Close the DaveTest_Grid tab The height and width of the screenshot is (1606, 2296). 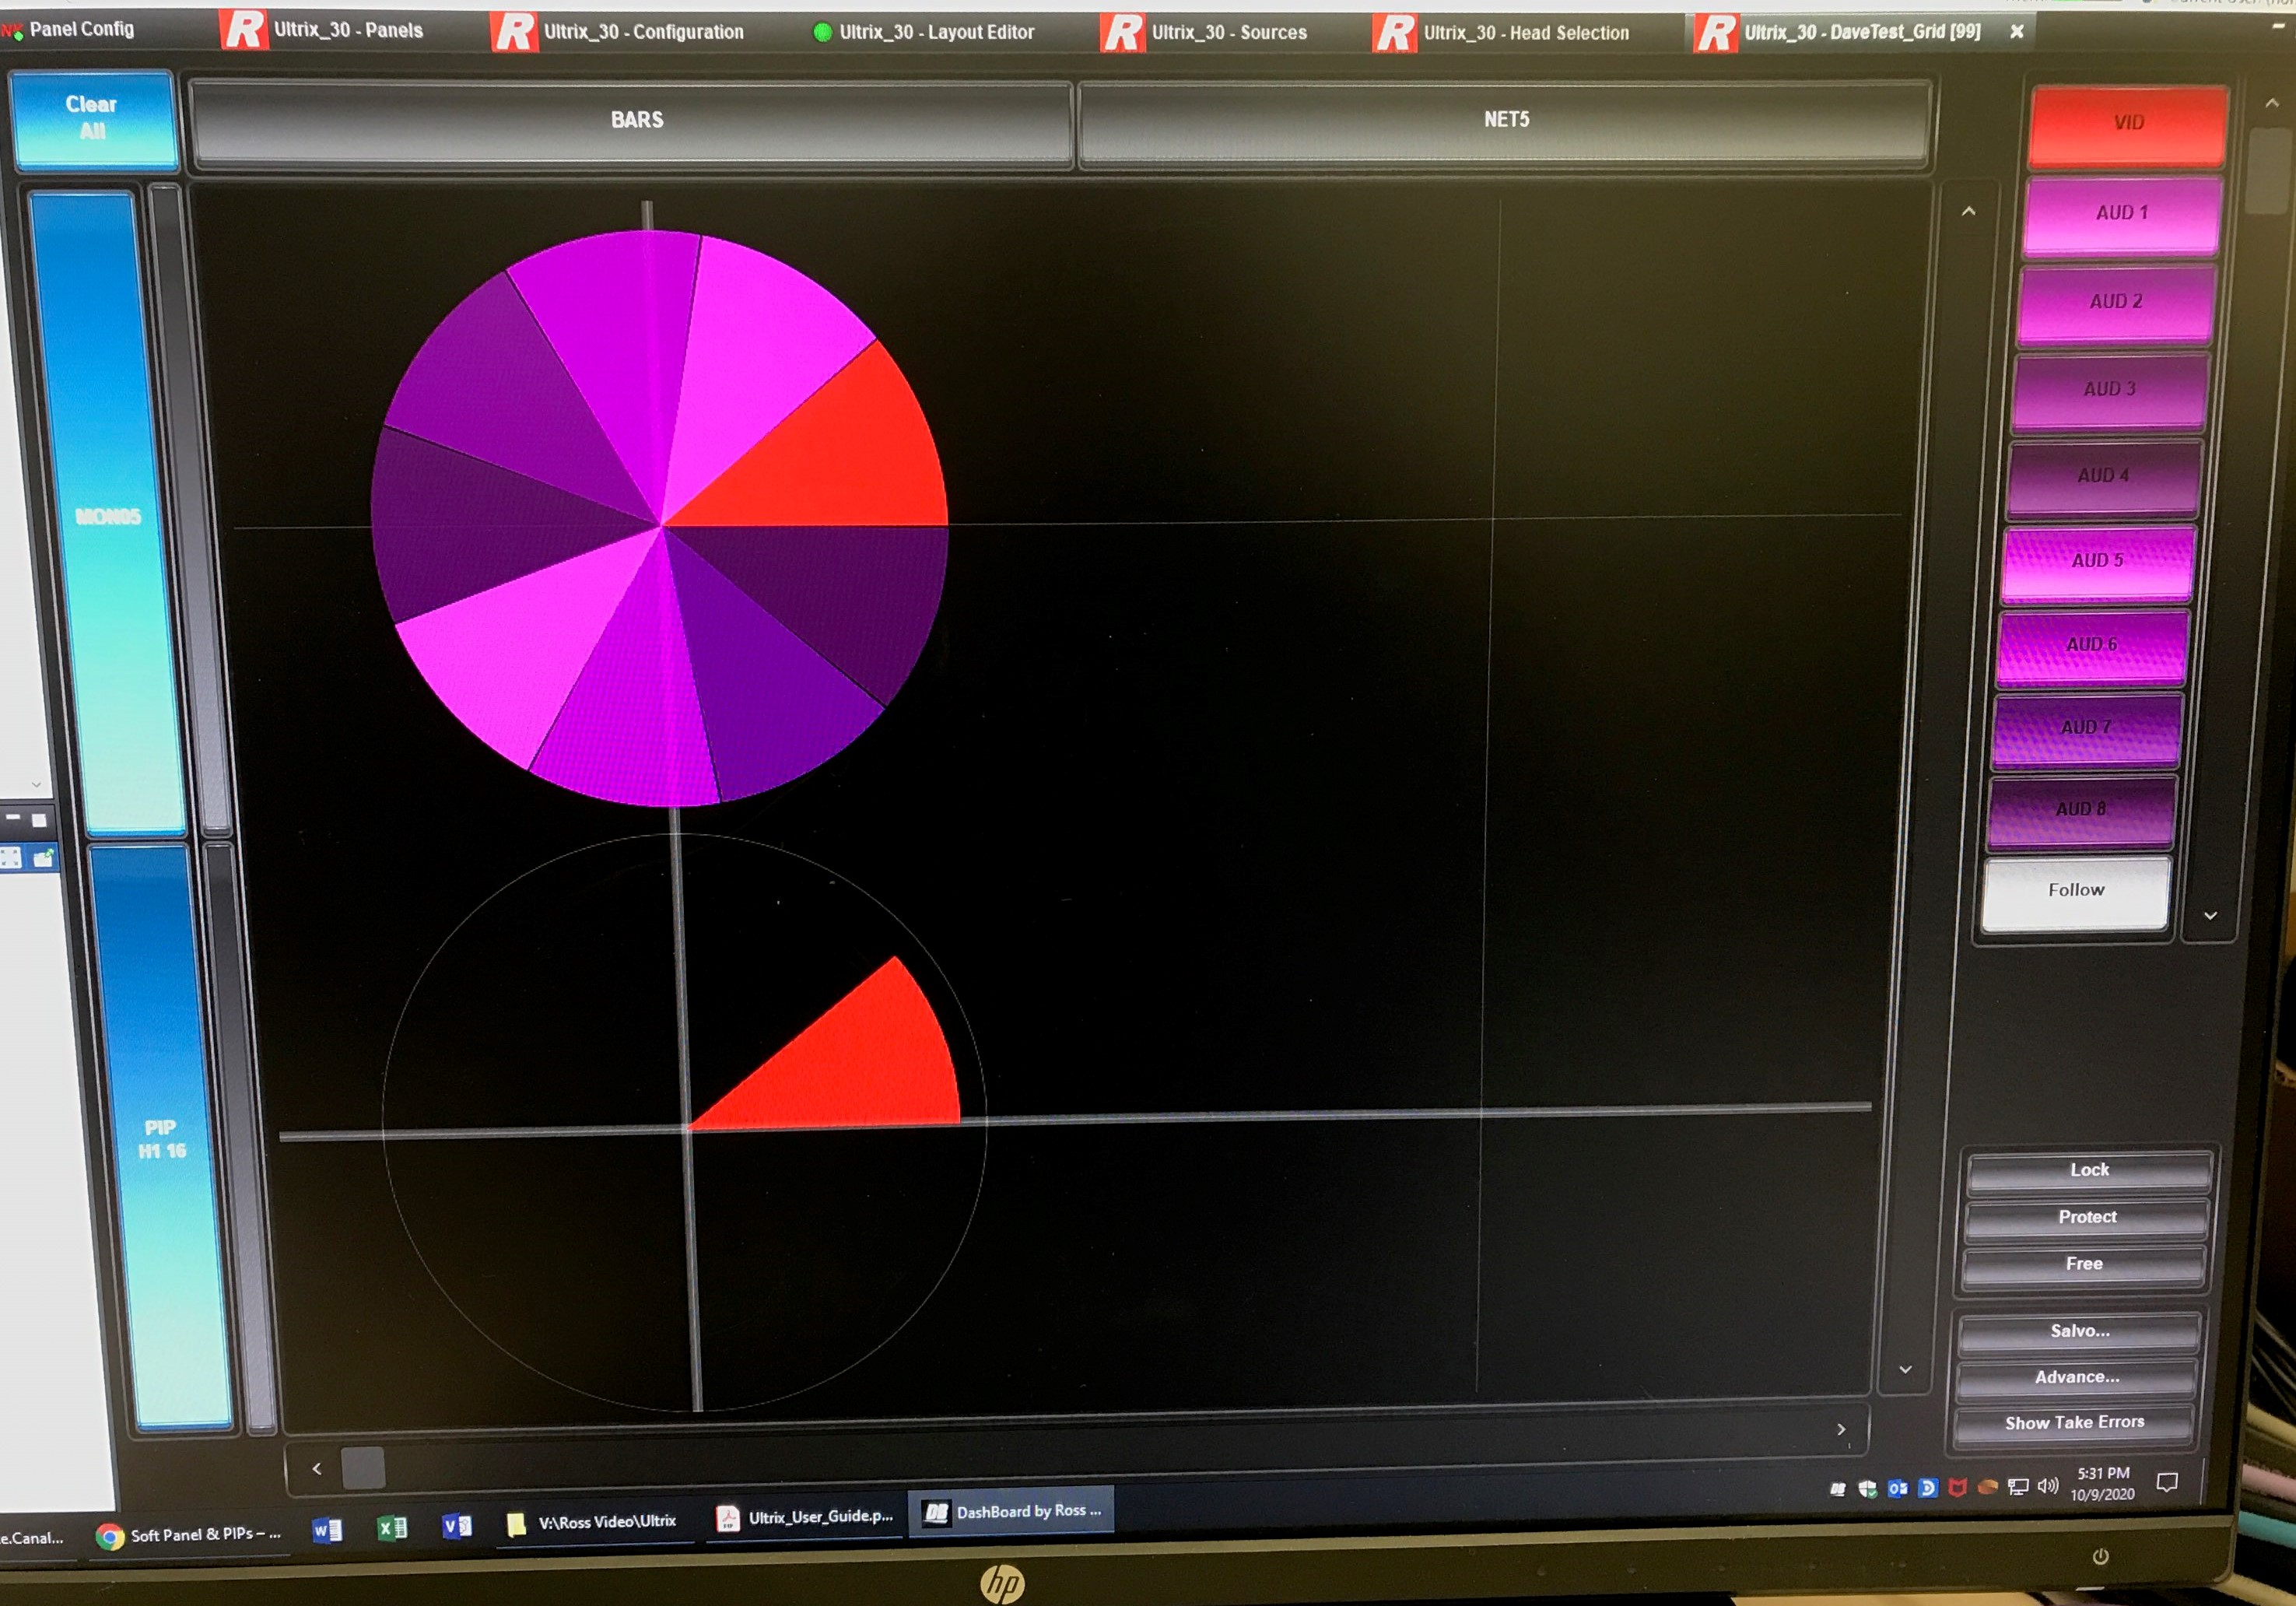[x=2017, y=31]
